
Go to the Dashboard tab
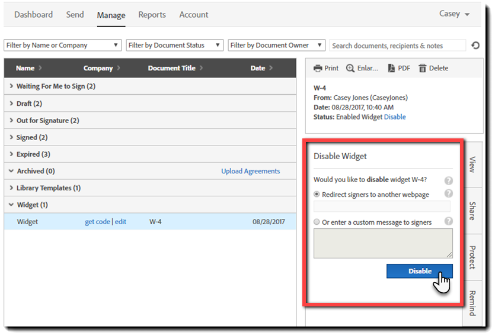(x=34, y=15)
